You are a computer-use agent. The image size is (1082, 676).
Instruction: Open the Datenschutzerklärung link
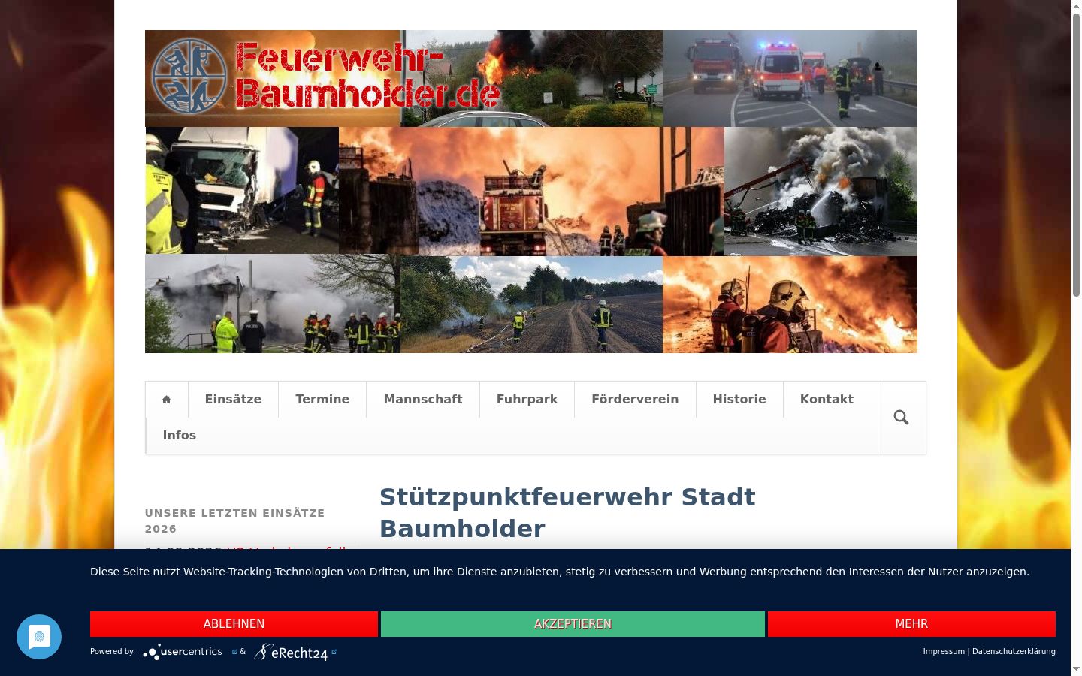coord(1014,652)
